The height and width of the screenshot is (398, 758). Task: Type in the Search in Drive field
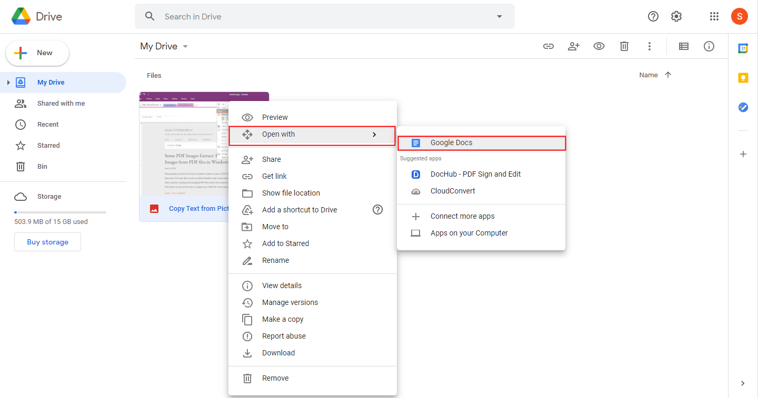click(x=324, y=16)
